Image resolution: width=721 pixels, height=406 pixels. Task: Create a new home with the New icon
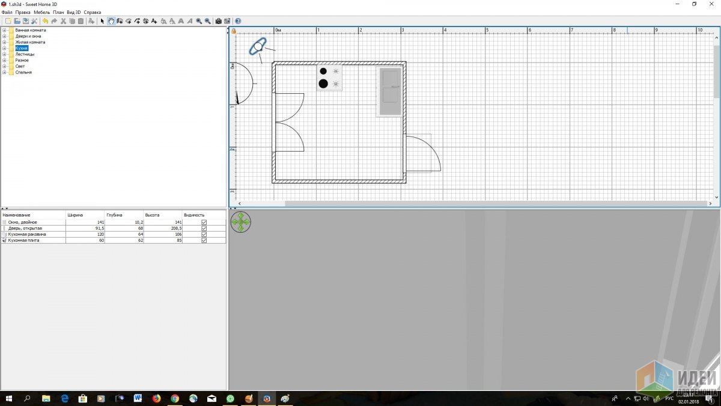pyautogui.click(x=8, y=21)
